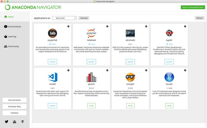Click the Refresh button
This screenshot has width=207, height=128.
coord(200,18)
